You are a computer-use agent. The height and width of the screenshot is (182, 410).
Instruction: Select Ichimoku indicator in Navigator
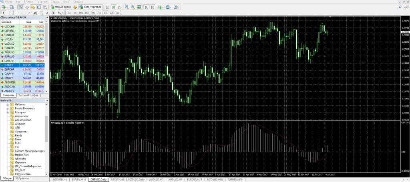tap(20, 158)
